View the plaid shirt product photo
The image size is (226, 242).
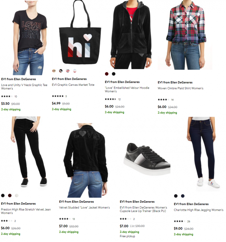click(x=185, y=35)
